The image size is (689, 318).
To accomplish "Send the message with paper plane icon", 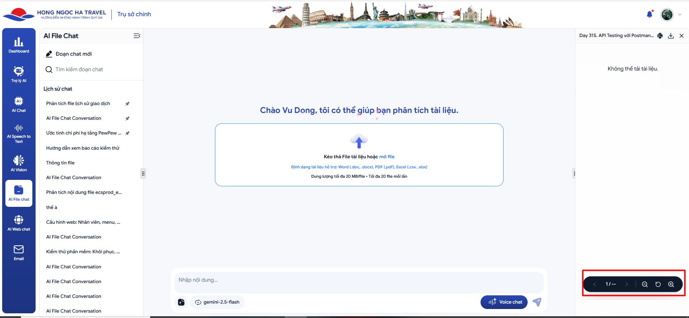I will pos(537,302).
